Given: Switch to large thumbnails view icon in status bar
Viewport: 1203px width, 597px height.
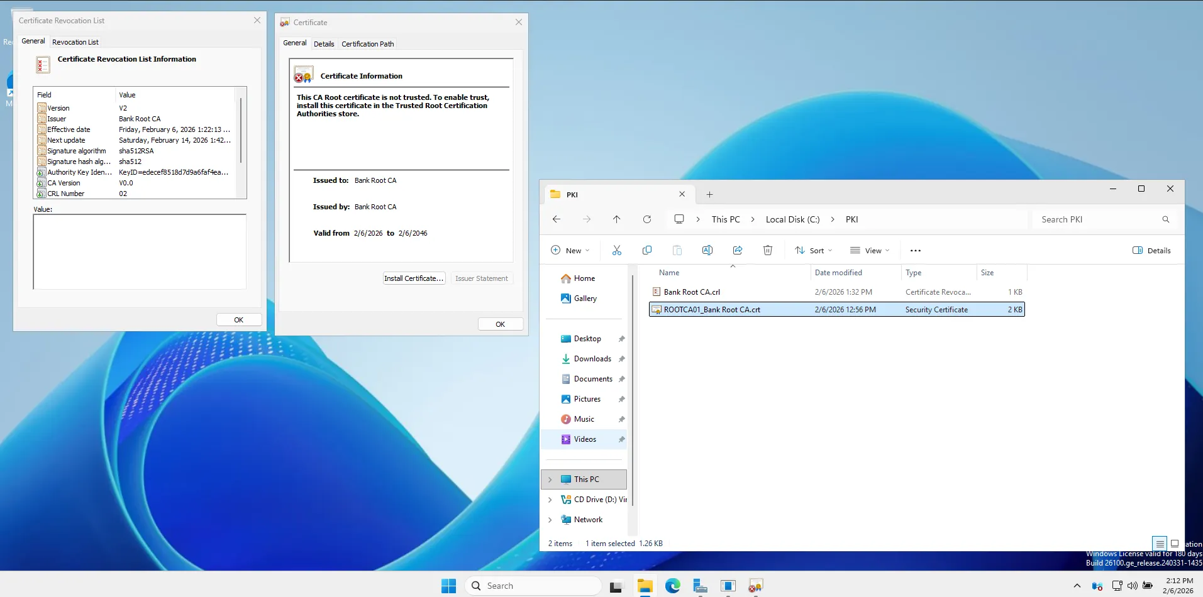Looking at the screenshot, I should point(1174,544).
